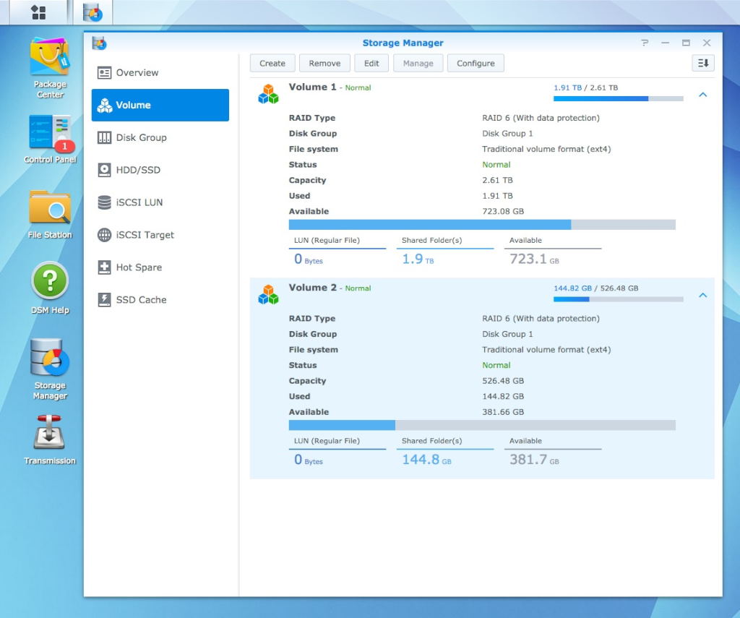This screenshot has height=618, width=740.
Task: Collapse Volume 2 details chevron
Action: [x=702, y=296]
